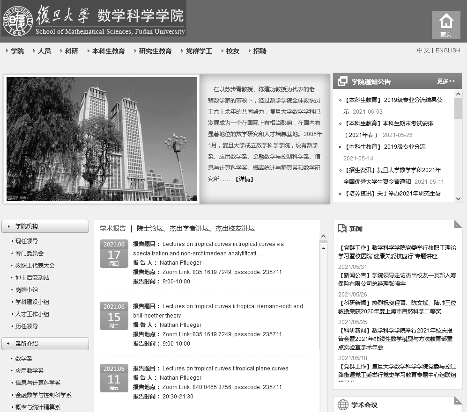Click 更多>> in the notices panel

click(x=446, y=81)
